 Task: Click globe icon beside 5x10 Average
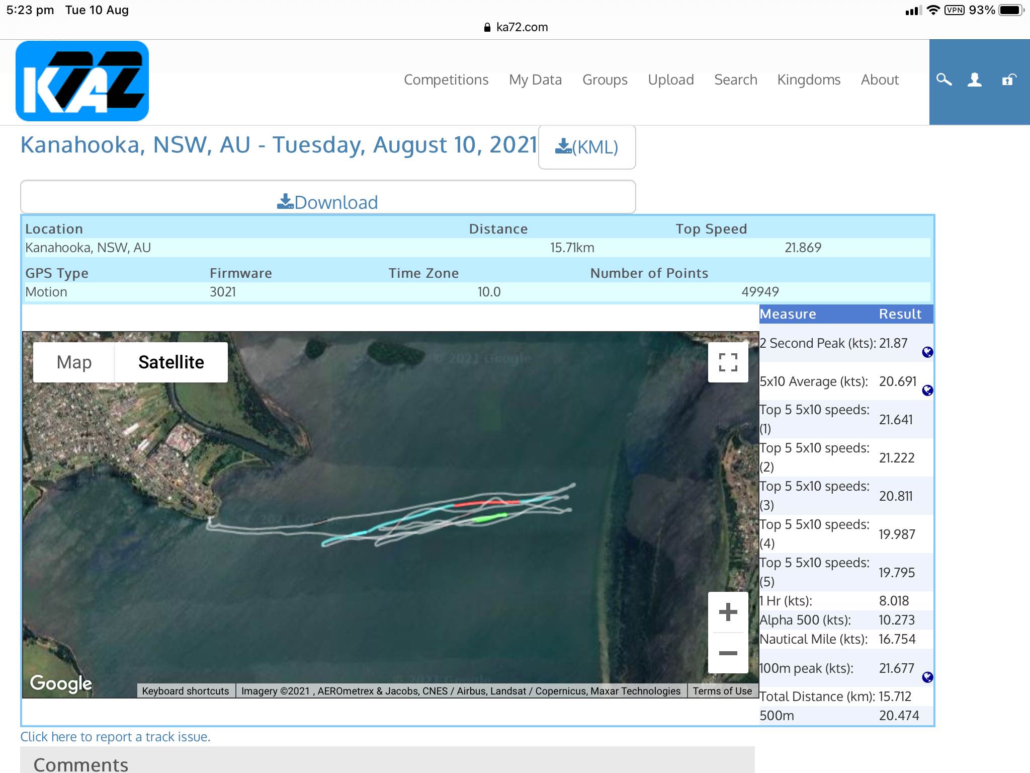pos(927,391)
